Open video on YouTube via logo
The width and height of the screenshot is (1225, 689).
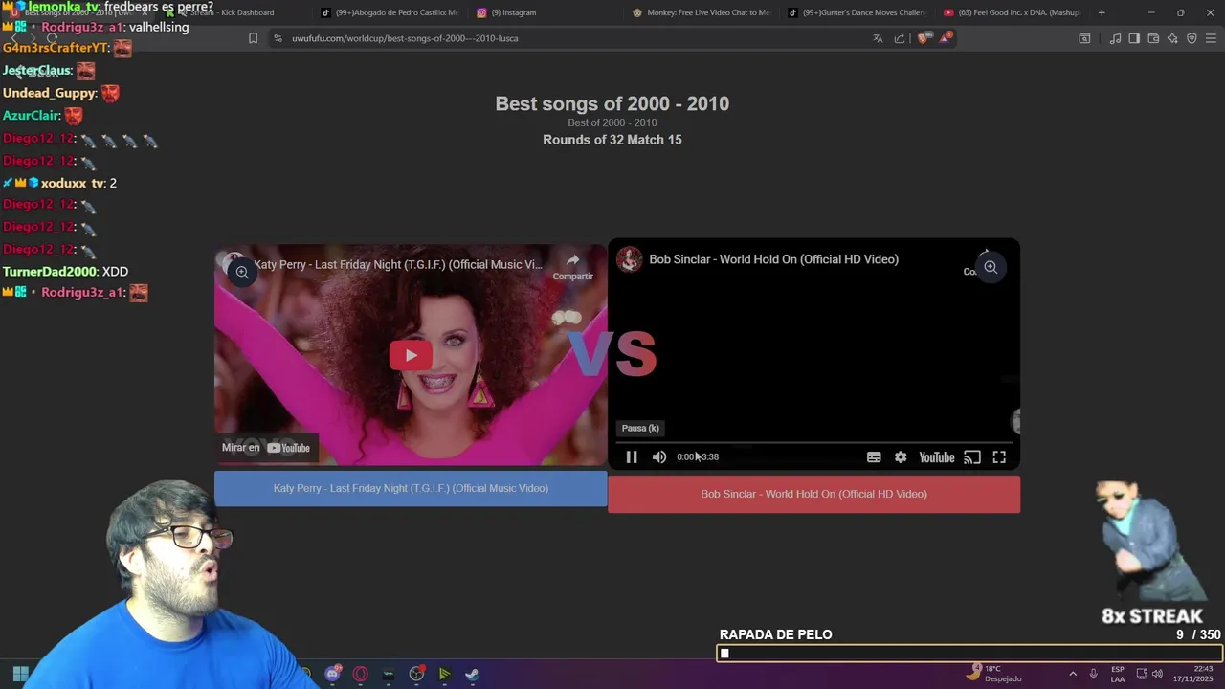pyautogui.click(x=937, y=457)
